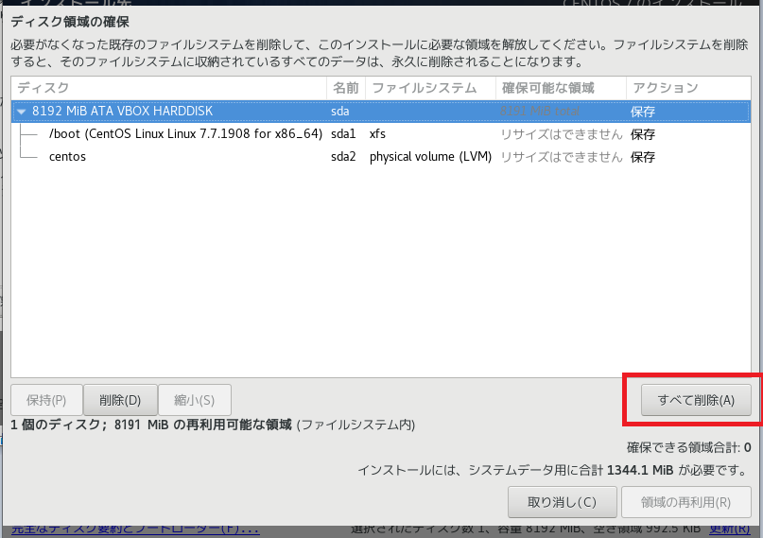The width and height of the screenshot is (763, 538).
Task: Sort by the ディスク column header
Action: 168,88
